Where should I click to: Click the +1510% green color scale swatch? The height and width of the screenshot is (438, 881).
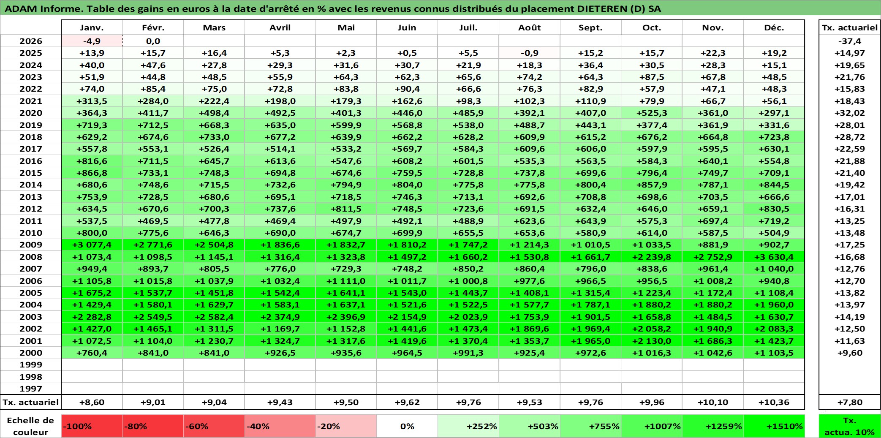point(774,426)
